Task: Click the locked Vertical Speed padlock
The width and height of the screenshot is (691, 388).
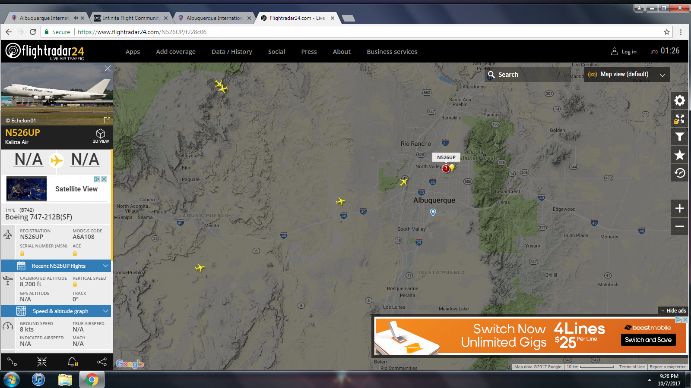Action: [75, 284]
